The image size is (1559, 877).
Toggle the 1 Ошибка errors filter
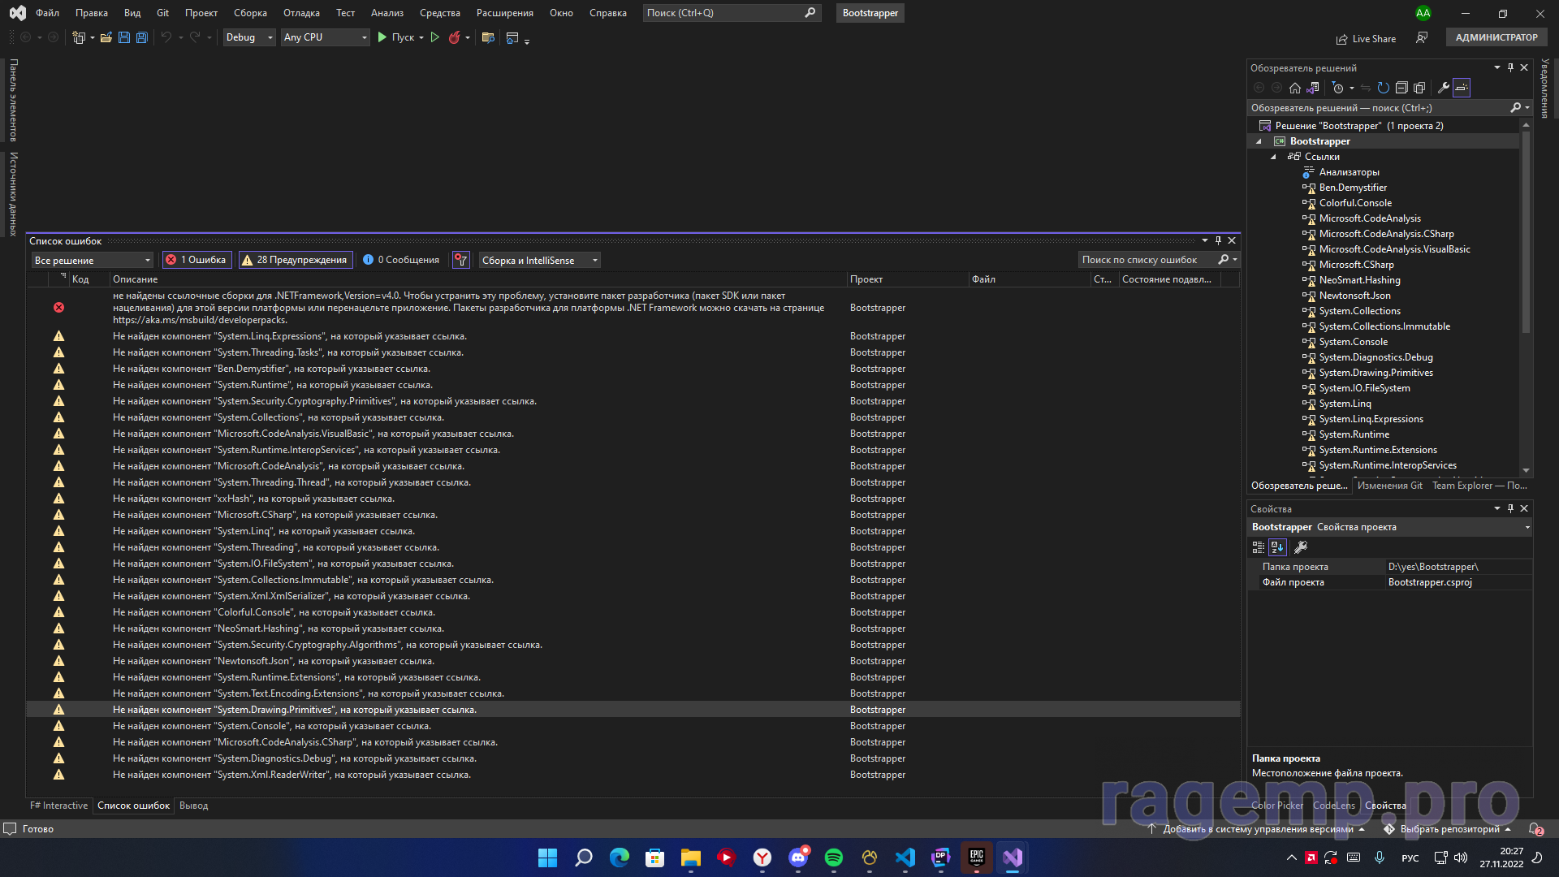point(196,260)
